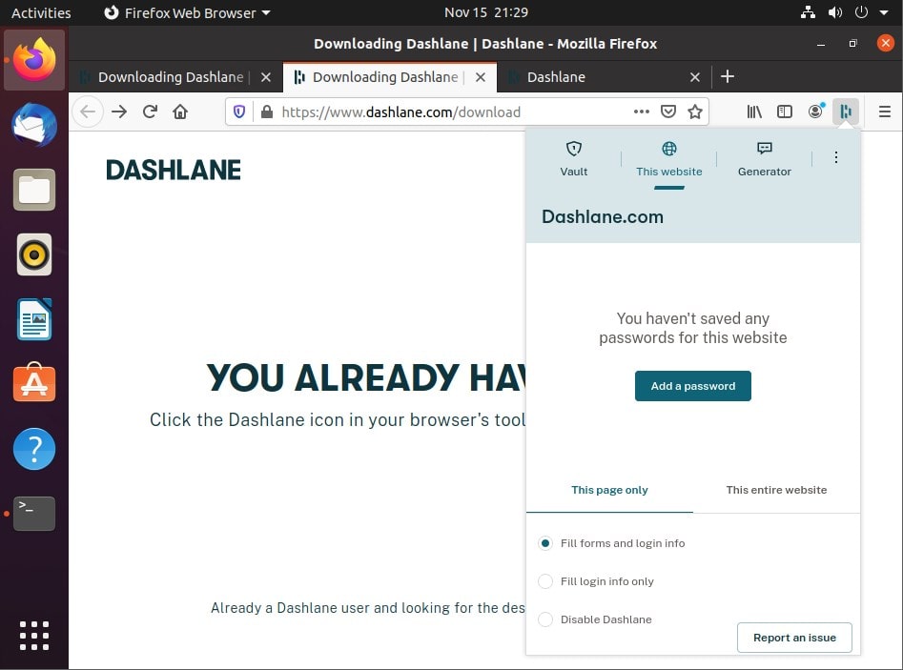Click the Report an issue button

pyautogui.click(x=794, y=638)
